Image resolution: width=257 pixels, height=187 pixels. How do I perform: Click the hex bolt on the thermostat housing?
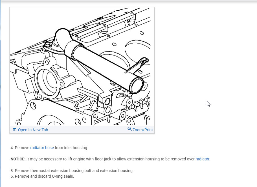coord(48,44)
